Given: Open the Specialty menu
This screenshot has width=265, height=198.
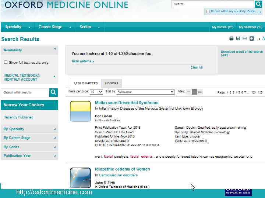Looking at the screenshot, I should [x=18, y=27].
